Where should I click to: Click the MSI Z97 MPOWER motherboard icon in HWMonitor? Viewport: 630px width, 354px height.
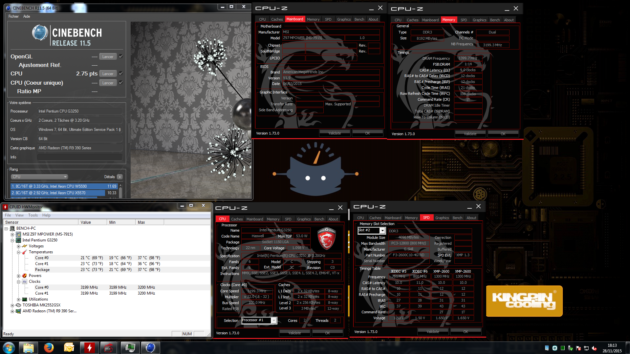tap(18, 234)
